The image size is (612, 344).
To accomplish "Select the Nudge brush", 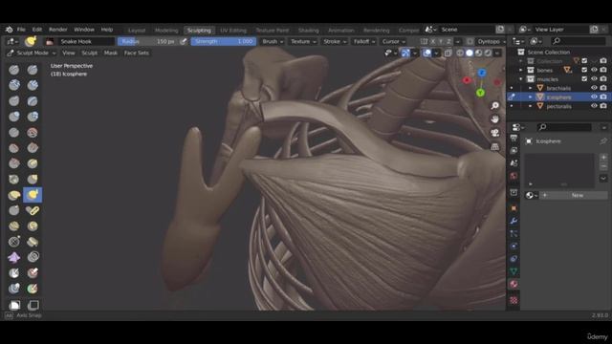I will pos(14,226).
